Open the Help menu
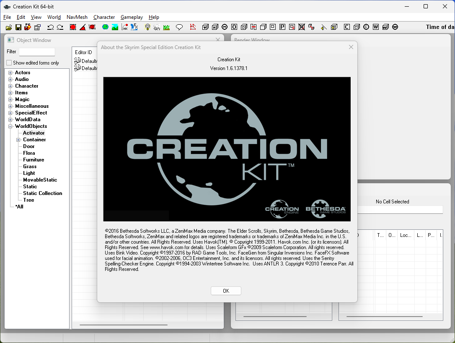The image size is (455, 343). click(154, 17)
